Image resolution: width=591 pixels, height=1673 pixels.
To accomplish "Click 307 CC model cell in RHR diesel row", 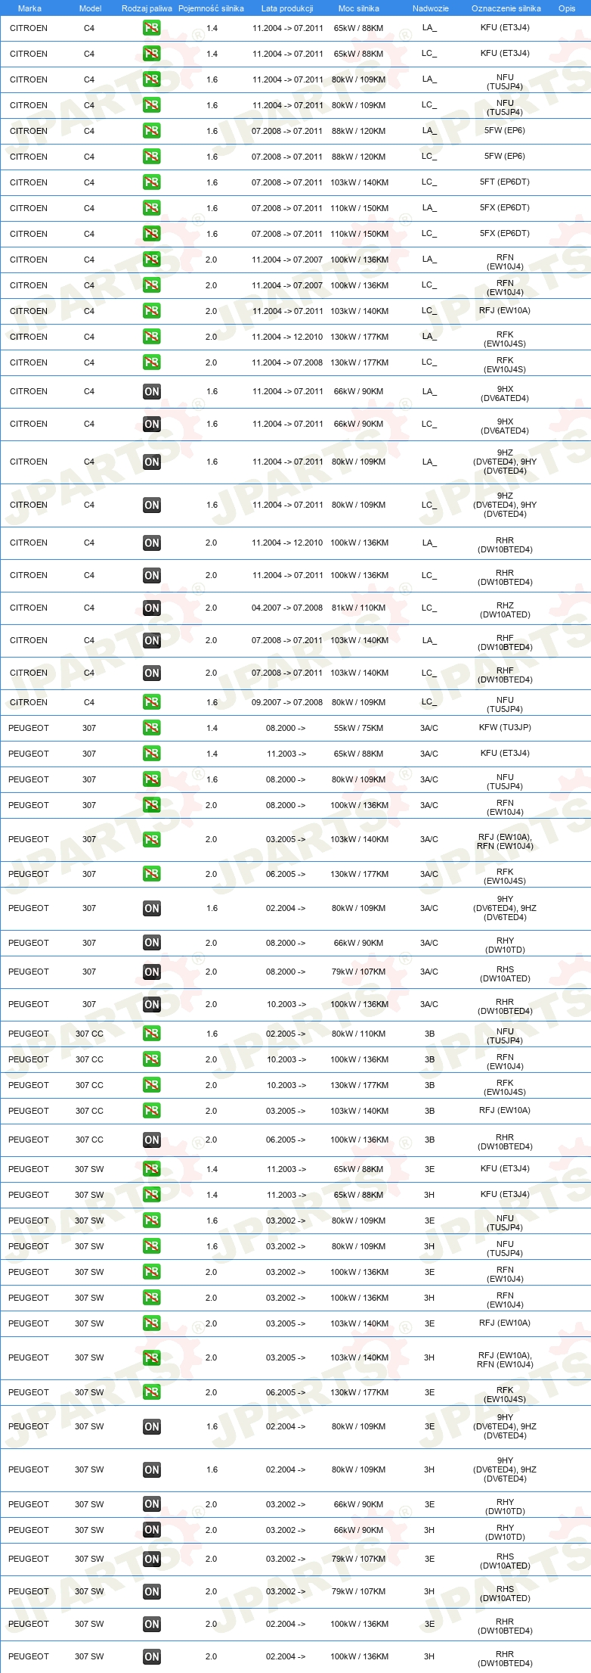I will click(x=89, y=1140).
